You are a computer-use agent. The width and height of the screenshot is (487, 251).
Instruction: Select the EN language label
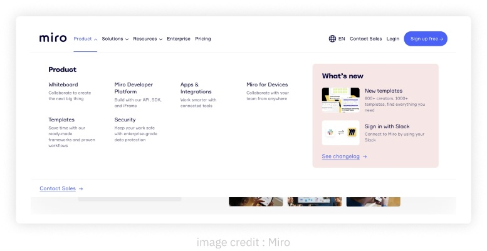(342, 39)
